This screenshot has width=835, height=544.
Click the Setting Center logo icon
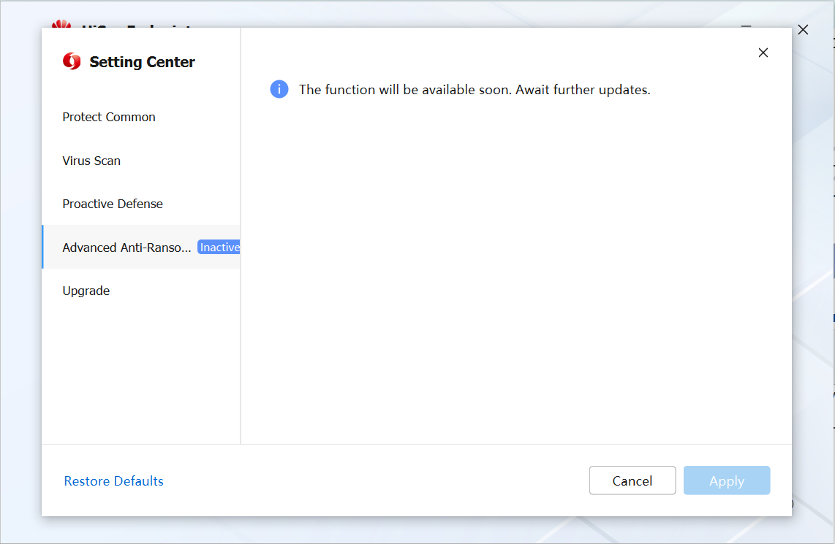72,61
